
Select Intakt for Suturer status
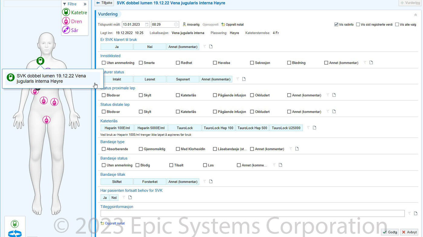click(x=117, y=79)
